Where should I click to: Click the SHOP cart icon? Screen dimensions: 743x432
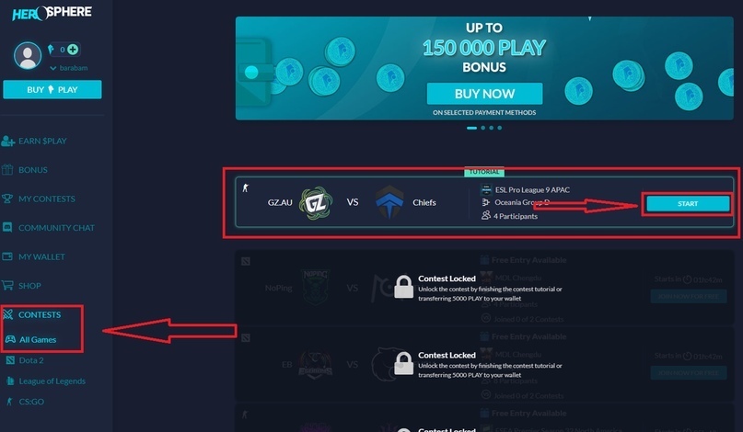click(x=7, y=285)
